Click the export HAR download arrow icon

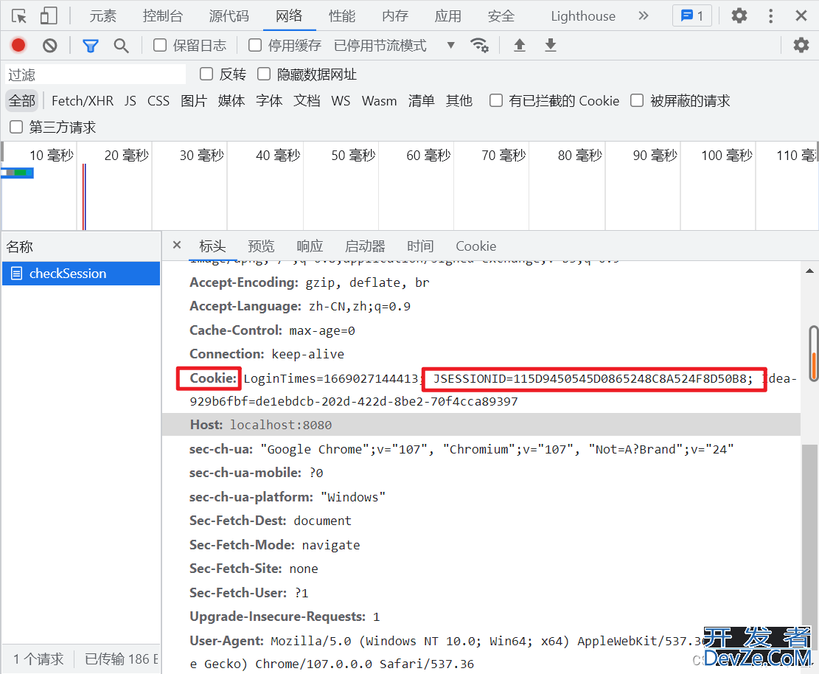click(x=551, y=46)
